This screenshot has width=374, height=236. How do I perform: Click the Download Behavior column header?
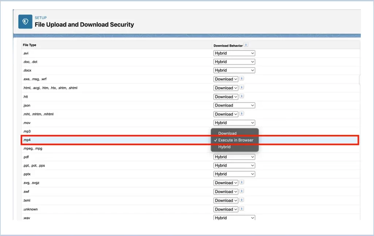point(228,45)
